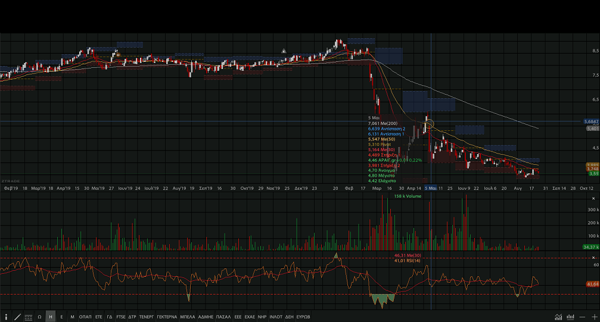Screen dimensions: 600x322
Task: Select the ΕΥΡΩΒ symbol shortcut
Action: click(303, 317)
